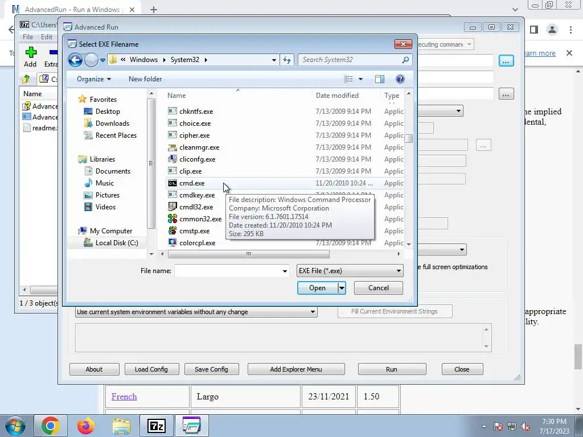
Task: Click the Open button
Action: coord(318,287)
